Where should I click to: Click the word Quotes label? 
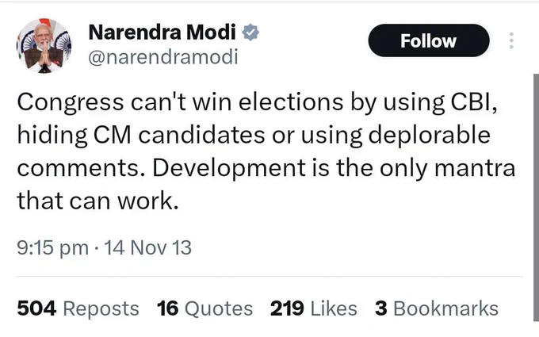click(x=219, y=308)
